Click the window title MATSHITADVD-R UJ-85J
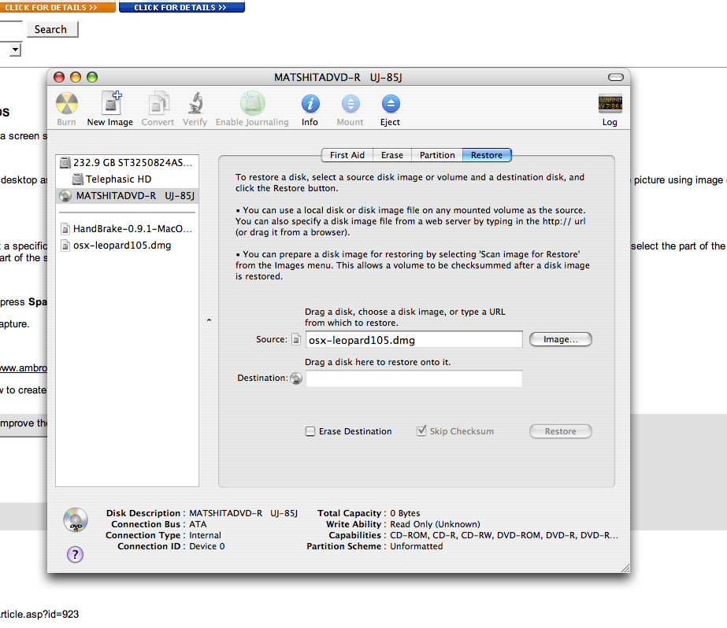 338,77
